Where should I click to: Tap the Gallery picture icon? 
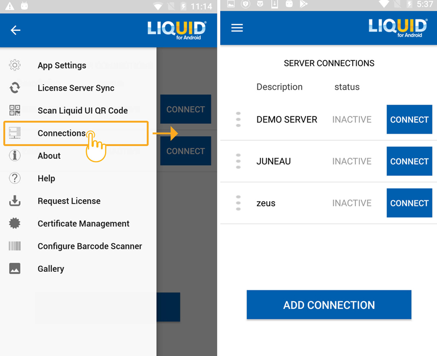pyautogui.click(x=15, y=269)
